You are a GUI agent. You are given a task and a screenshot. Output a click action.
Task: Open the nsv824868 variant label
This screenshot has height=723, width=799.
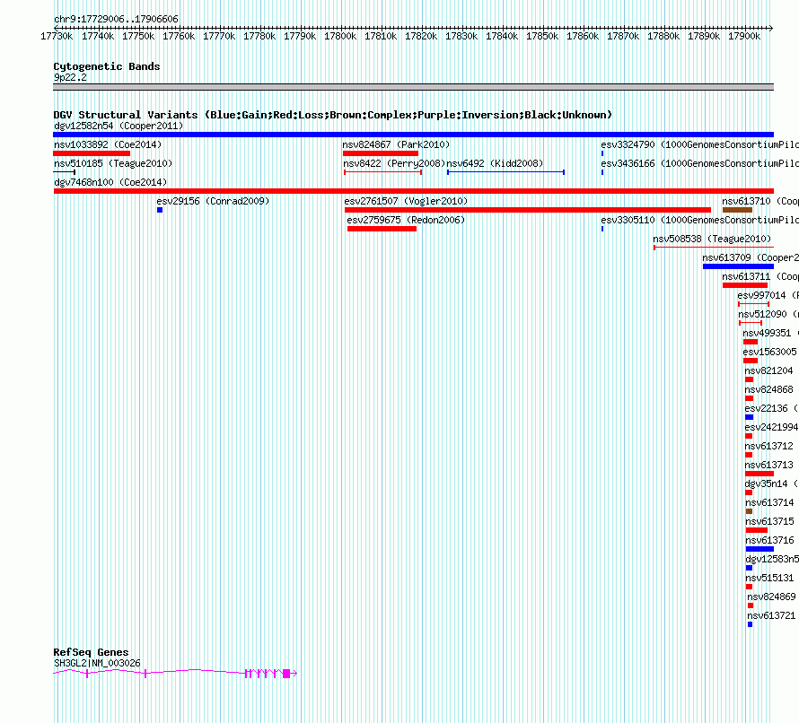769,389
